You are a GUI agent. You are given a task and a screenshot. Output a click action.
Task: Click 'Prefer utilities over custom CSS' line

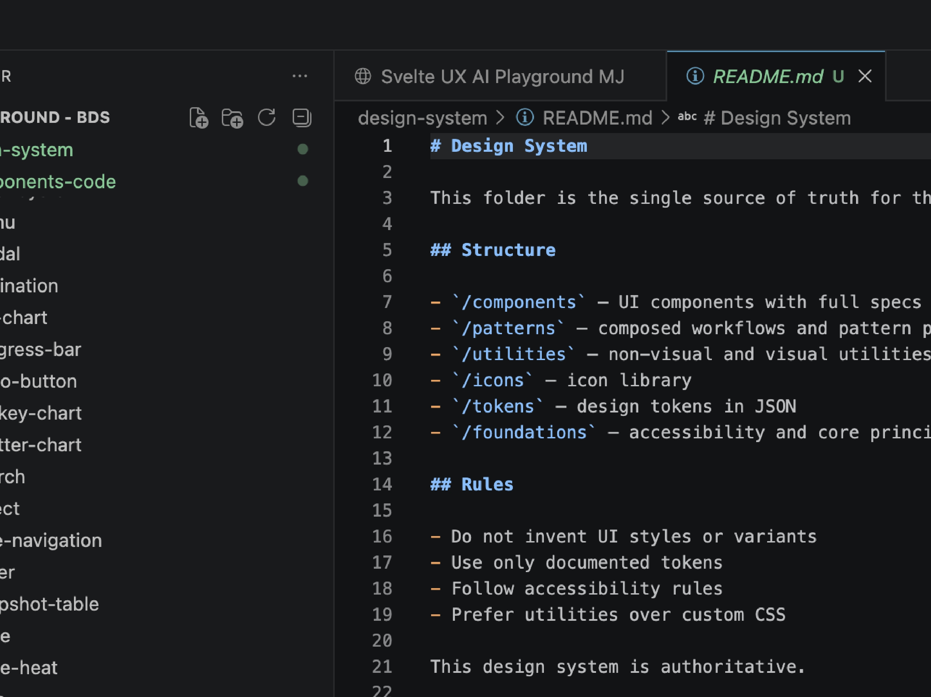[x=618, y=615]
